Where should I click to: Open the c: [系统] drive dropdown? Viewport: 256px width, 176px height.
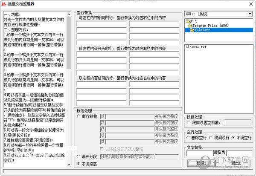point(250,14)
